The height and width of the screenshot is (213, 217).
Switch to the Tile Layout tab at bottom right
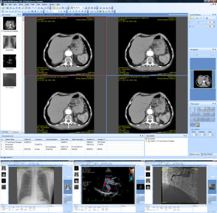point(195,154)
